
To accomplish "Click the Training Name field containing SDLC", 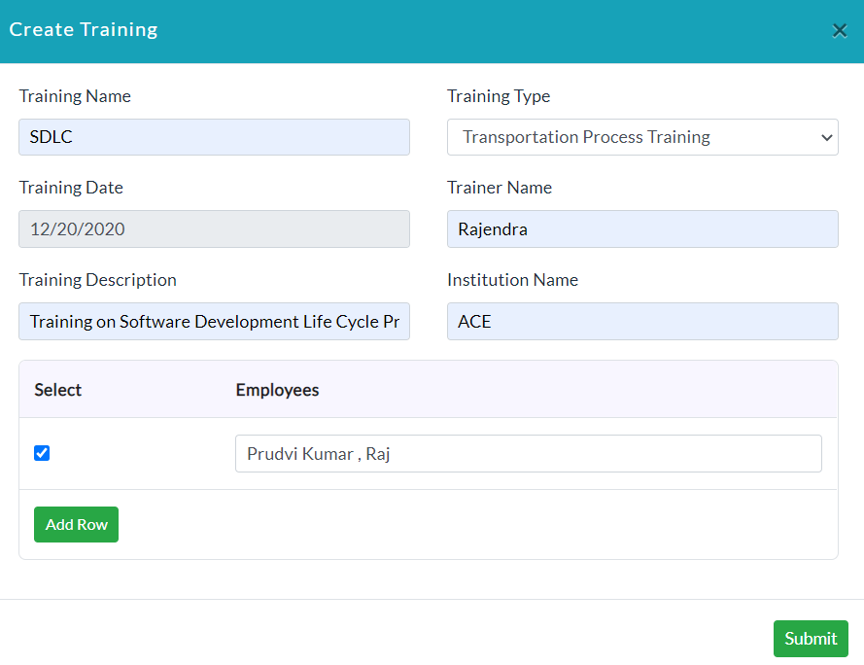I will (215, 137).
